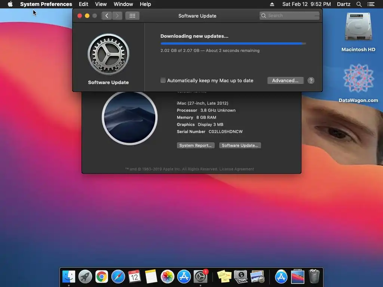This screenshot has width=383, height=287.
Task: Open Finder from the Dock
Action: point(69,277)
